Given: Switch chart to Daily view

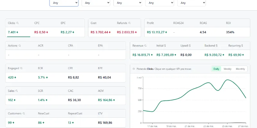Looking at the screenshot, I should (216, 69).
